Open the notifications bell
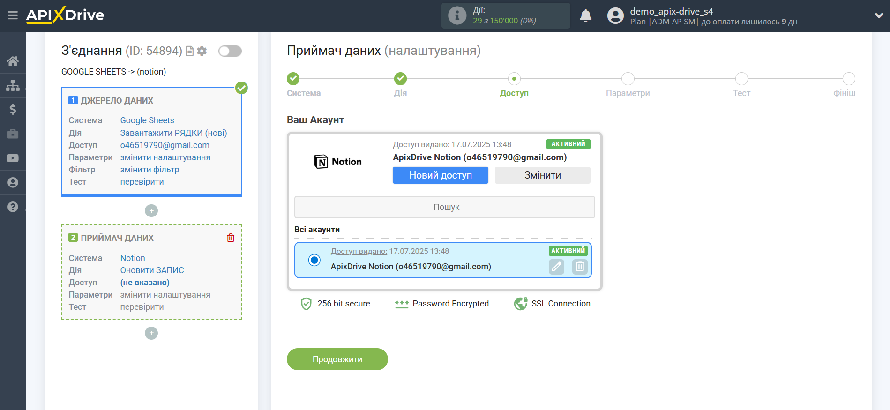Screen dimensions: 890x410 [x=585, y=15]
